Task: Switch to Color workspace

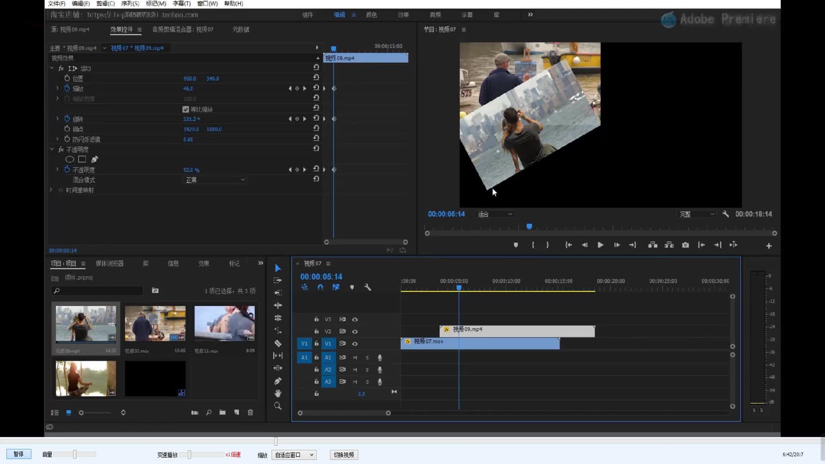Action: pyautogui.click(x=371, y=15)
